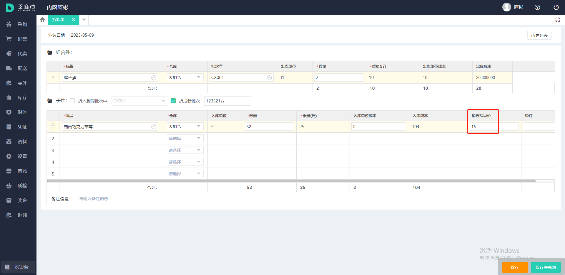Open product picker for 鸽子蛋

154,78
